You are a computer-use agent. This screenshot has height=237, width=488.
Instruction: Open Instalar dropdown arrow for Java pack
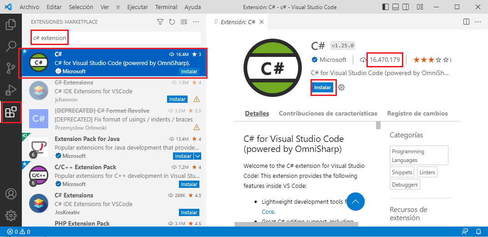pos(198,156)
